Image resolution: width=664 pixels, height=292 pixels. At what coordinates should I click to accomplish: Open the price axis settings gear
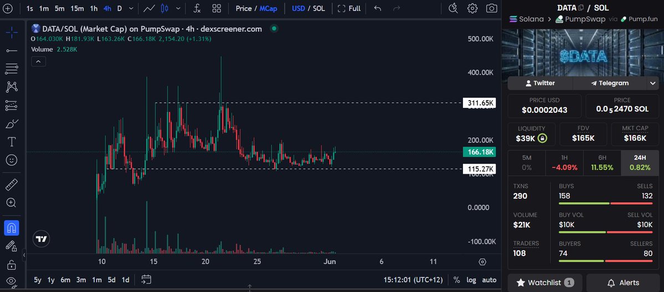(482, 262)
